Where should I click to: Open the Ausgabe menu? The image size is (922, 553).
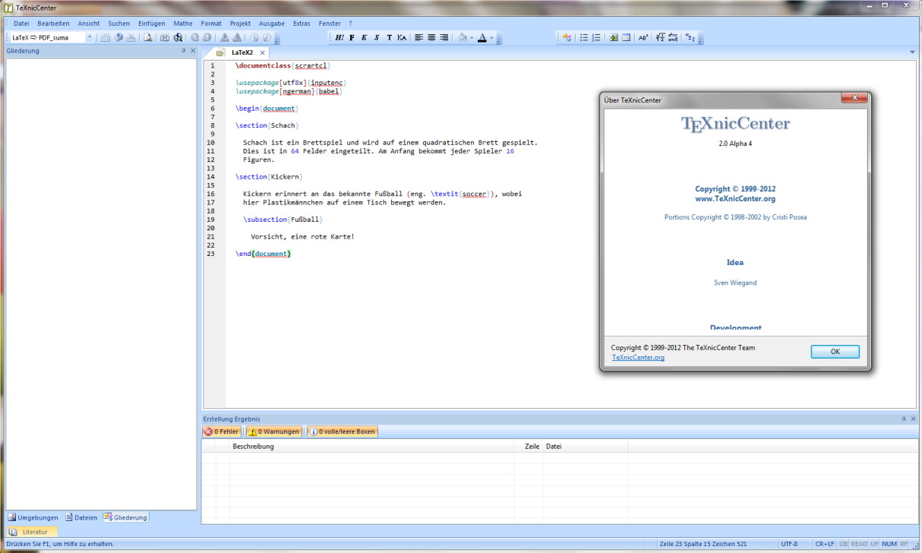272,24
